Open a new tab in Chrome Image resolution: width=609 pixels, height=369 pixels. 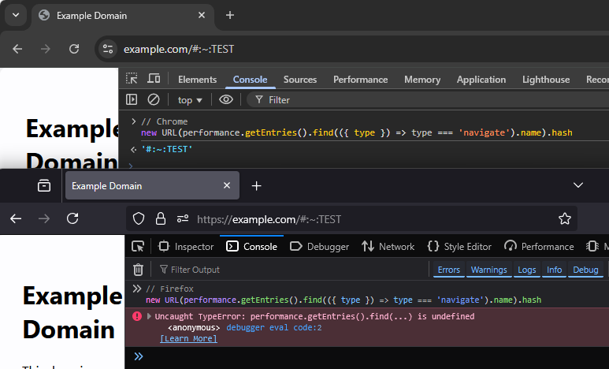[x=230, y=15]
